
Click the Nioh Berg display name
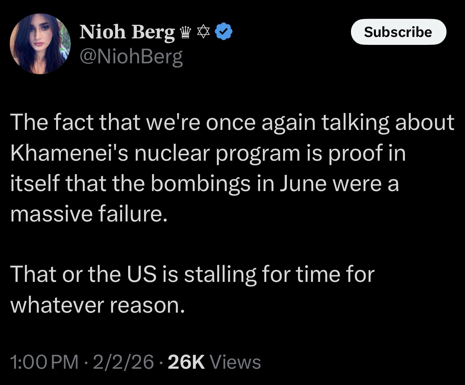coord(127,32)
